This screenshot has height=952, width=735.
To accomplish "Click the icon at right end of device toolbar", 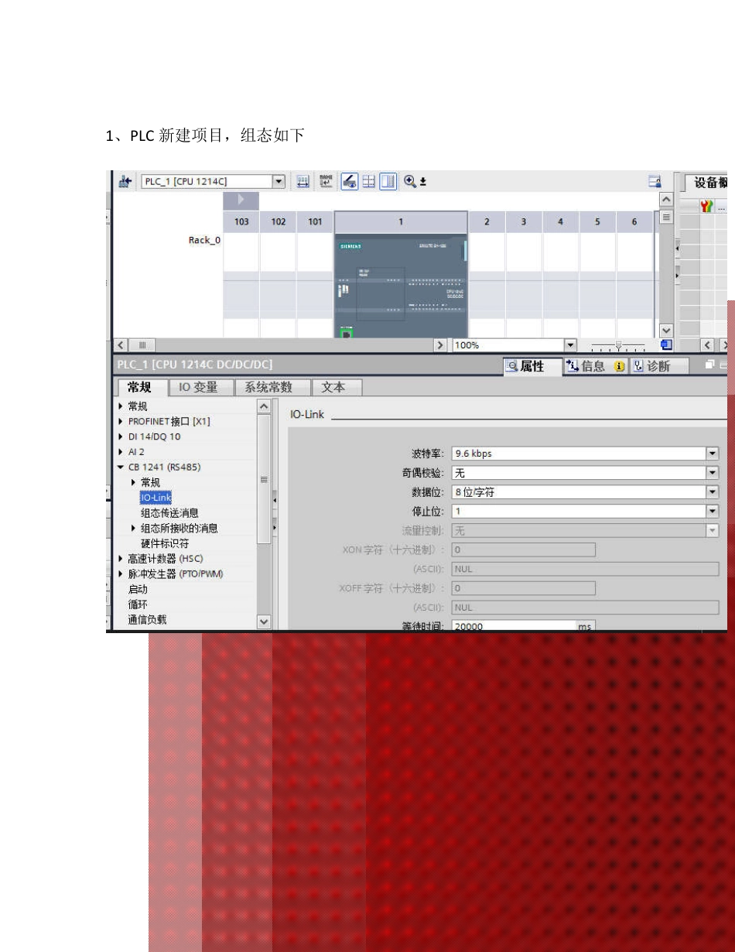I will (655, 182).
